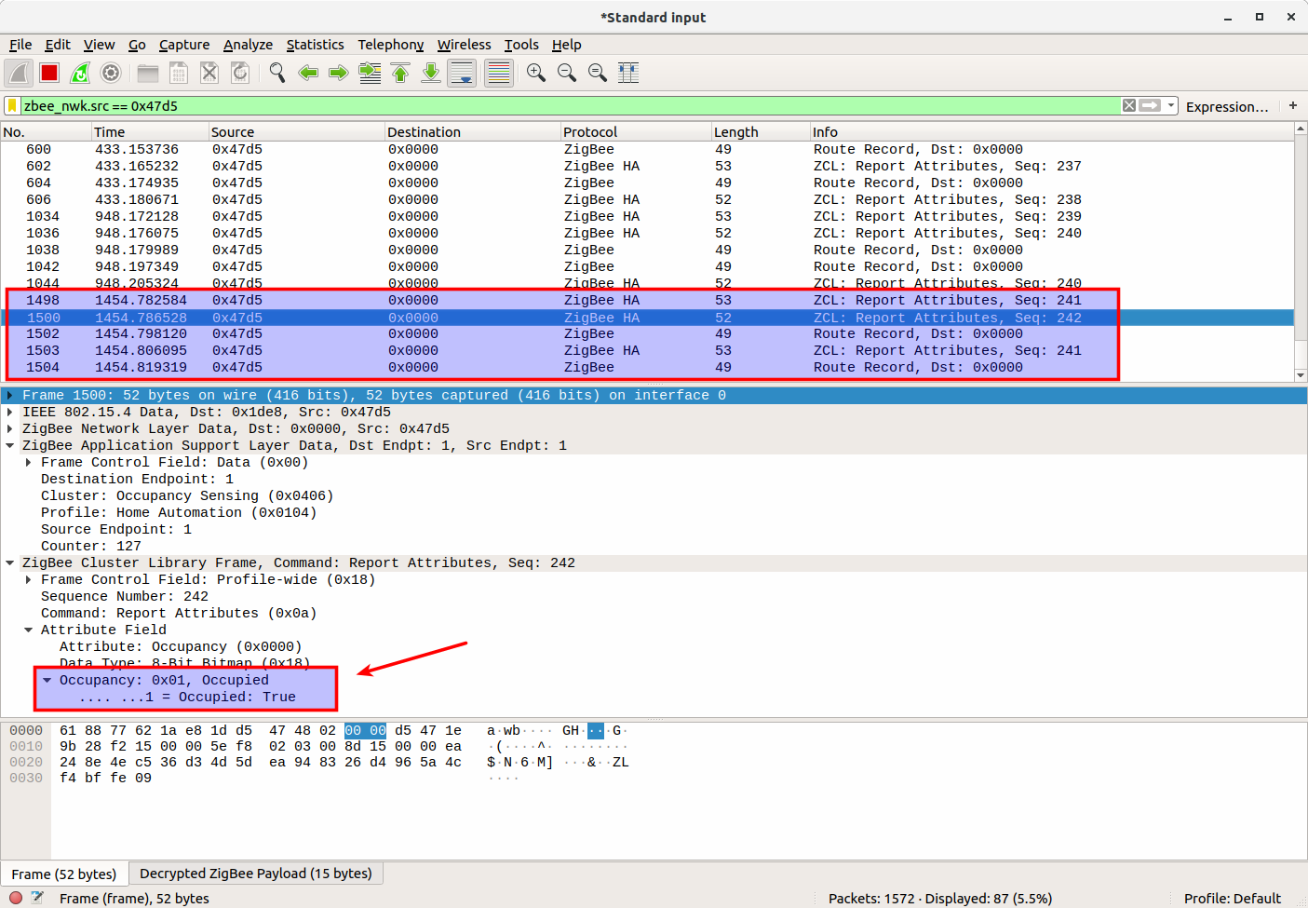Jump to first packet icon

tap(400, 73)
